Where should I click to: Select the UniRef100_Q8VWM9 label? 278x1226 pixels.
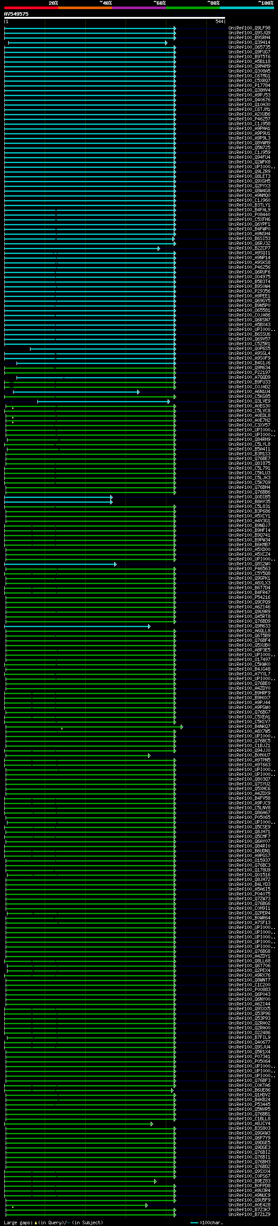(x=249, y=143)
